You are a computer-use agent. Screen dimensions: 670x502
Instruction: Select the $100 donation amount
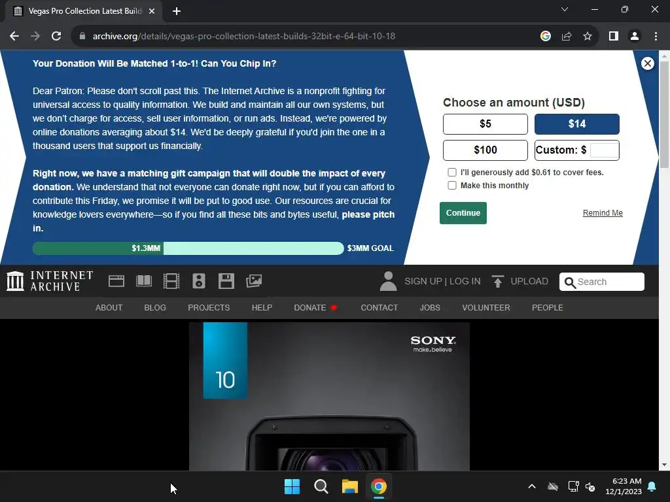(x=485, y=150)
